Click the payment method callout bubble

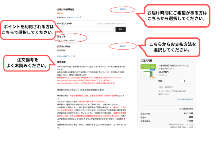coord(177,46)
